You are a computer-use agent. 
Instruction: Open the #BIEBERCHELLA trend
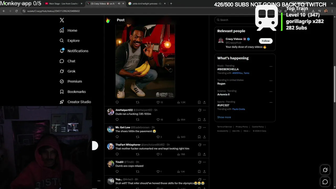tap(228, 69)
